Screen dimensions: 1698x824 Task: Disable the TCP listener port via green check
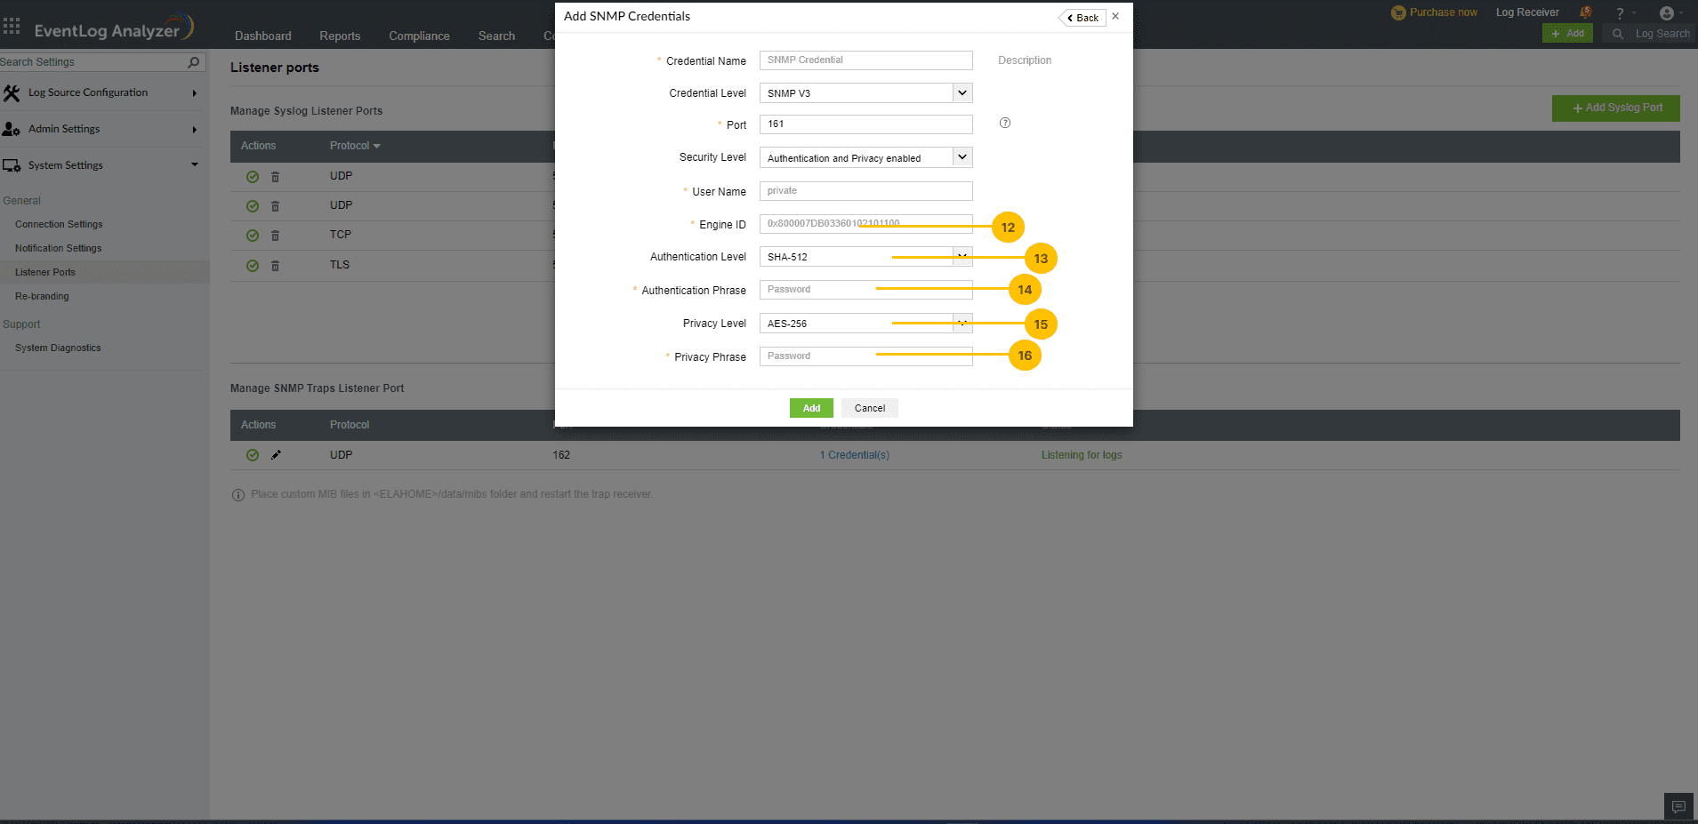point(253,235)
